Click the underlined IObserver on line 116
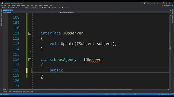 [x=94, y=60]
